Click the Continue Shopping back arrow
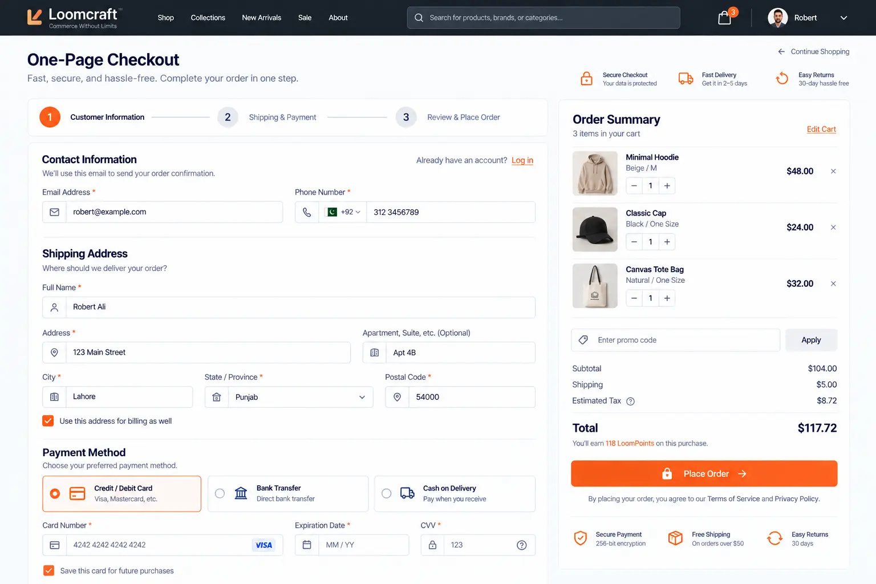Viewport: 876px width, 584px height. [781, 51]
